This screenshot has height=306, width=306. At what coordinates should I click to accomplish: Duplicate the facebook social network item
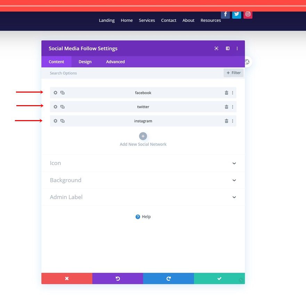pos(63,93)
